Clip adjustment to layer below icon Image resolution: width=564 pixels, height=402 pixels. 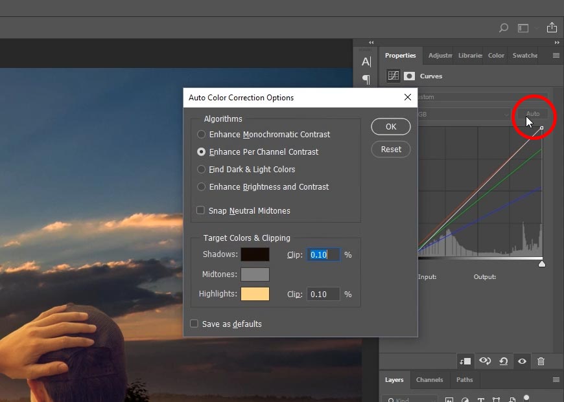pos(465,361)
